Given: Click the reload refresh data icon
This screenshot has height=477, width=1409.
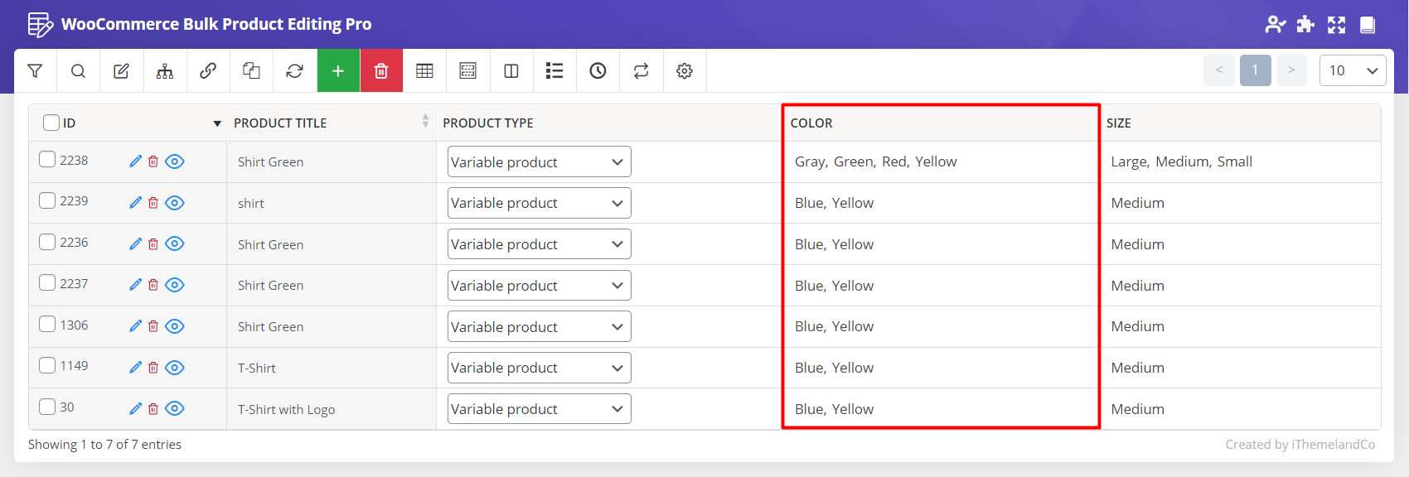Looking at the screenshot, I should pyautogui.click(x=294, y=71).
